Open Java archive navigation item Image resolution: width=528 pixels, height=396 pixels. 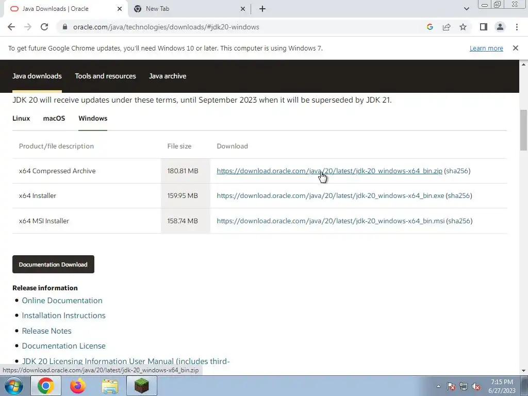tap(168, 76)
